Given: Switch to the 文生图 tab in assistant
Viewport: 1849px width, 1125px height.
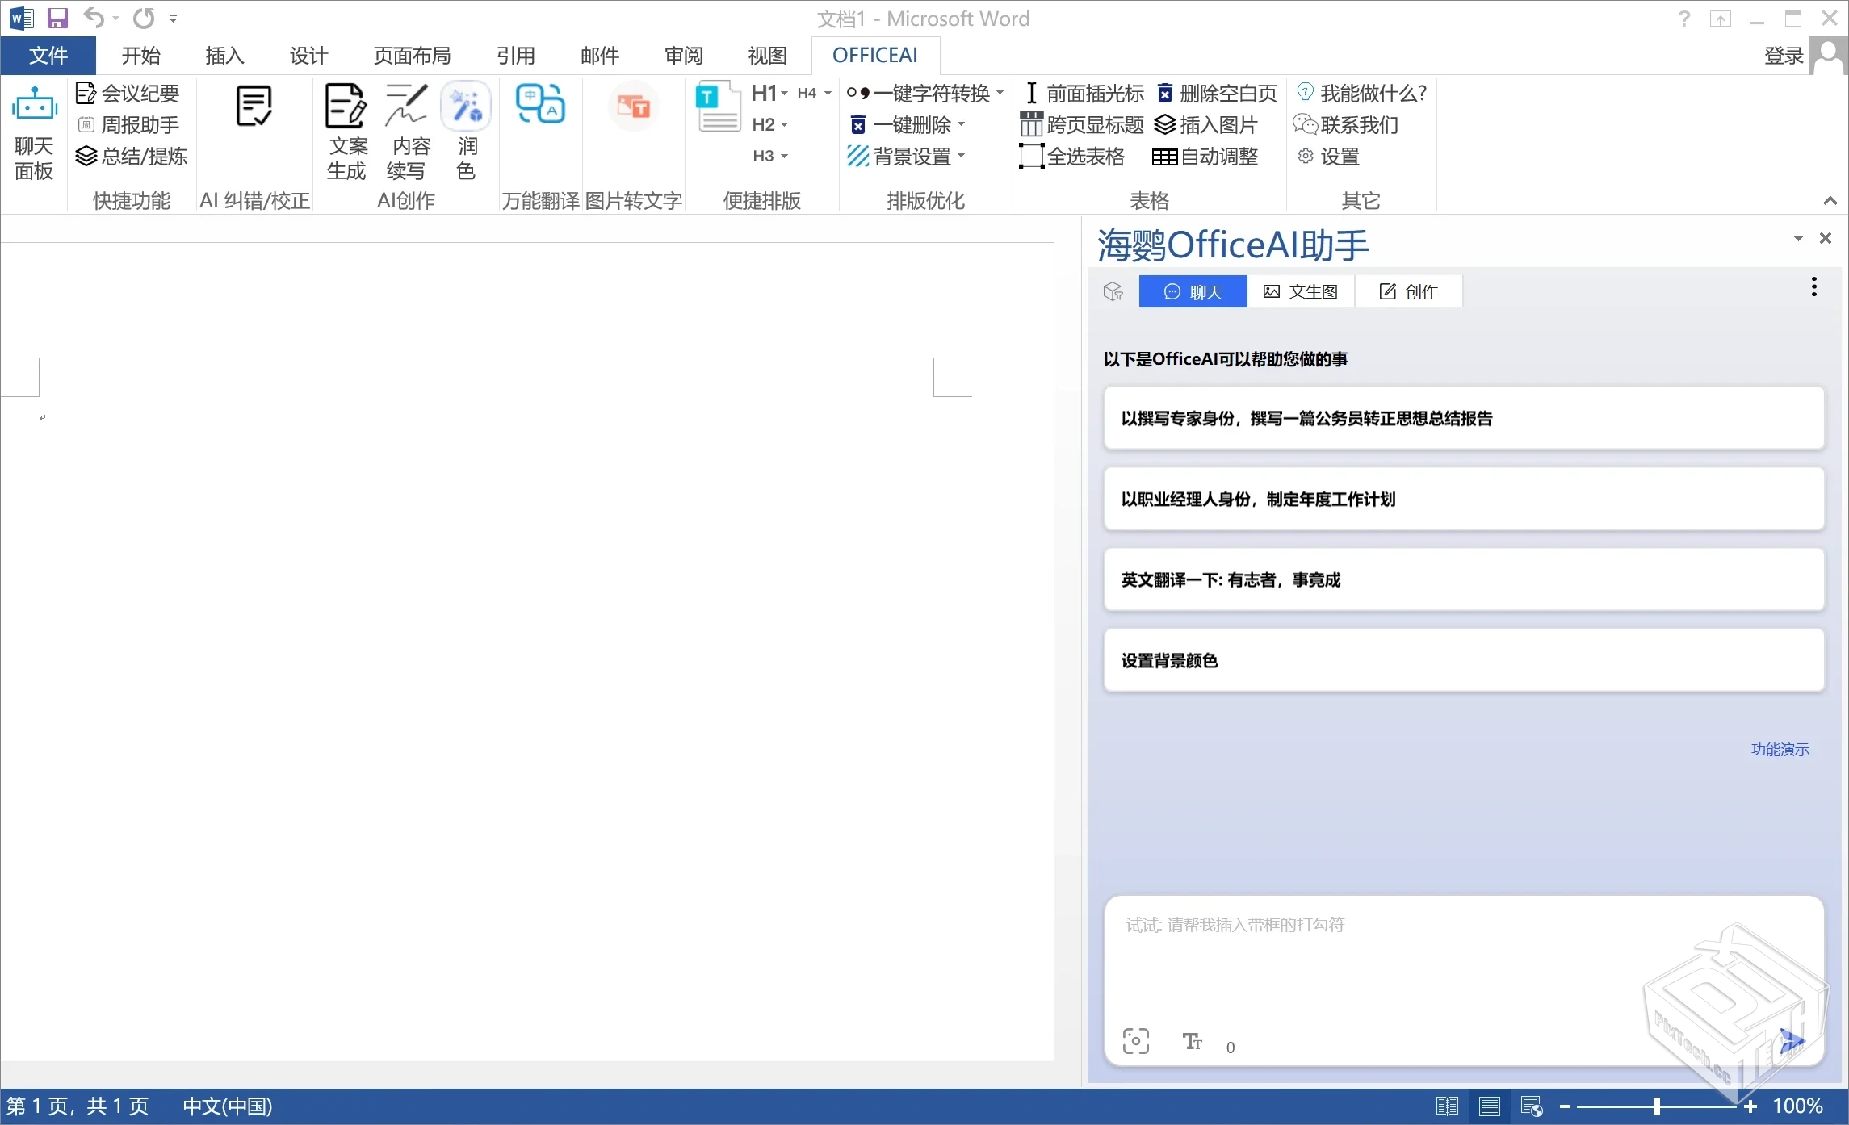Looking at the screenshot, I should (1301, 291).
